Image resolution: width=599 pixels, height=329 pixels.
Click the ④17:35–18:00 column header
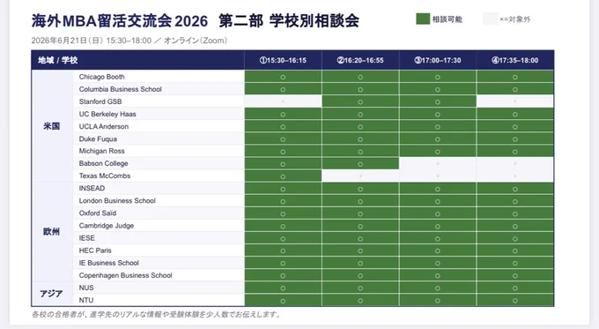515,60
